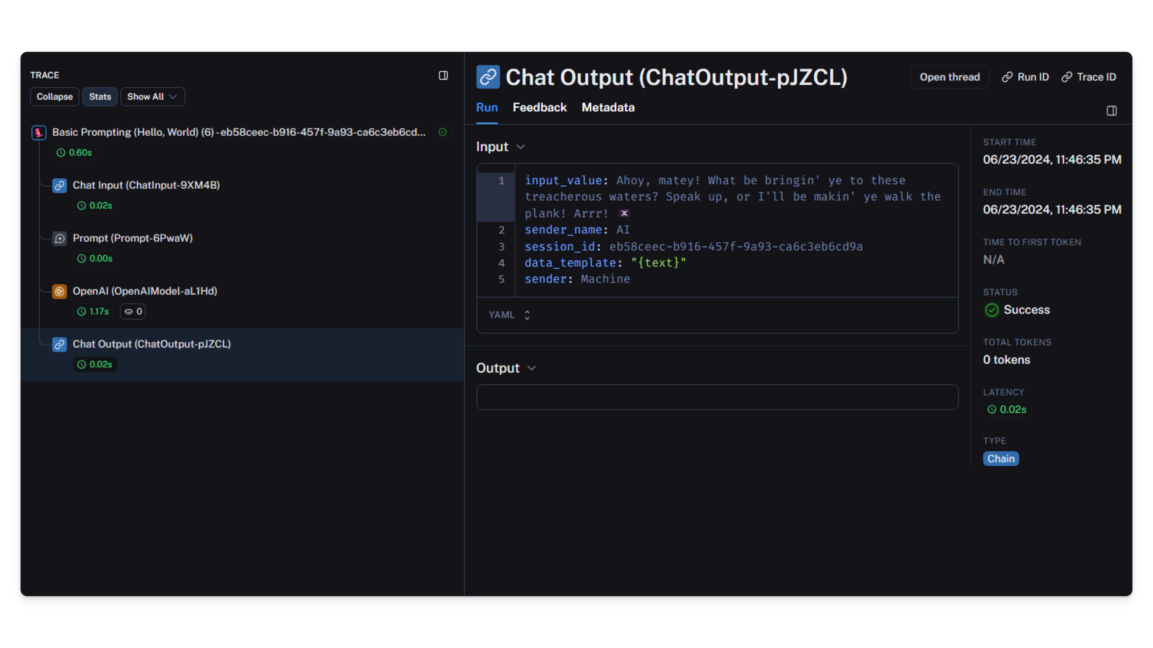Screen dimensions: 1153x648
Task: Click the Chat Input link icon in trace
Action: pyautogui.click(x=60, y=185)
